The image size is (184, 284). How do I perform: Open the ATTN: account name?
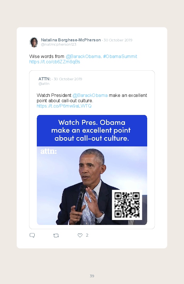coord(45,79)
